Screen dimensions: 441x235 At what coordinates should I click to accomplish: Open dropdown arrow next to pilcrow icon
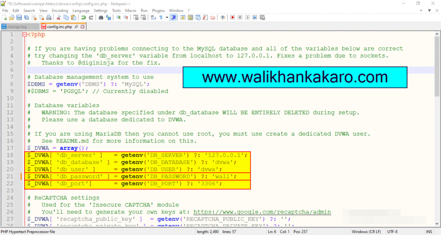167,17
